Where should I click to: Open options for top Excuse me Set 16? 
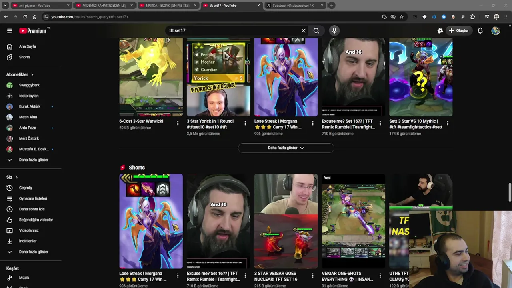click(380, 123)
